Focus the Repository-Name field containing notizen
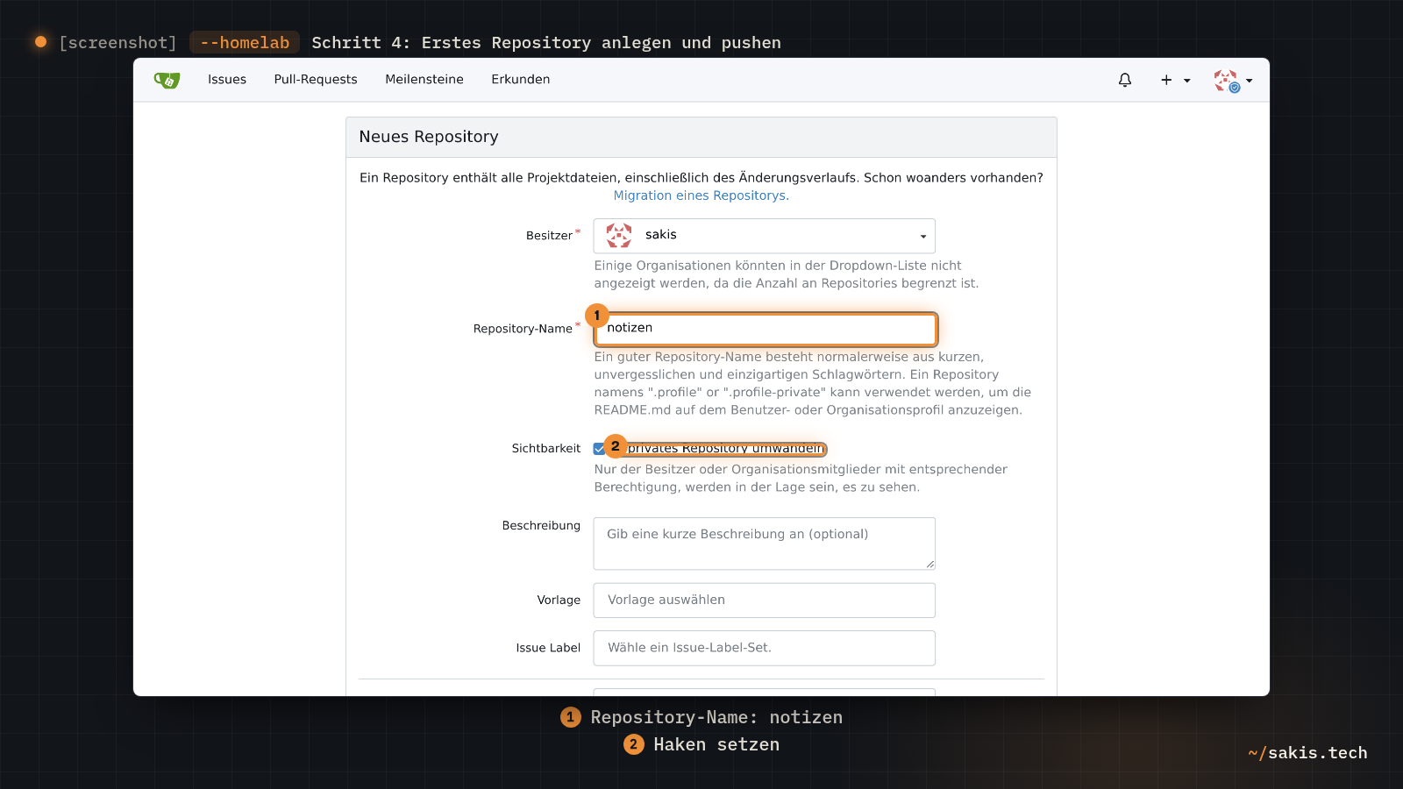Viewport: 1403px width, 789px height. [x=765, y=329]
